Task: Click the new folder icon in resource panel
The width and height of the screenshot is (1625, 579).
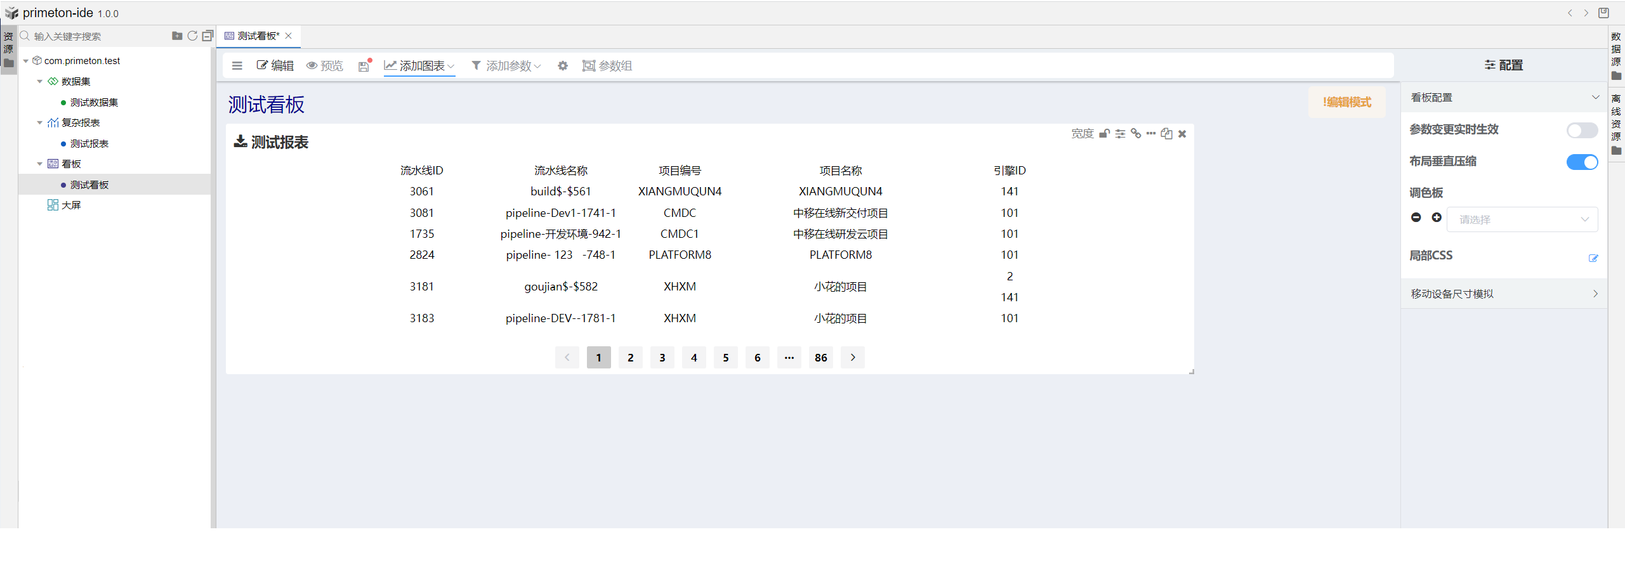Action: pos(177,36)
